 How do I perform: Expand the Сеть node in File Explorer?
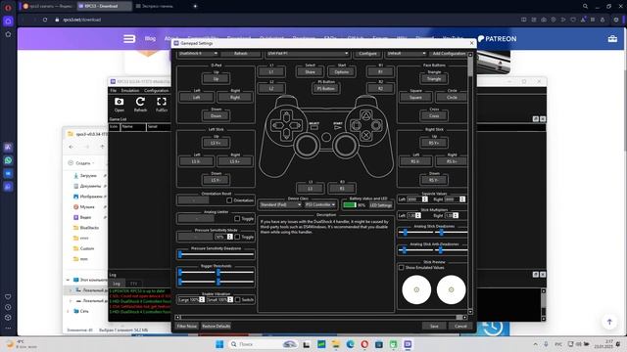pyautogui.click(x=68, y=311)
